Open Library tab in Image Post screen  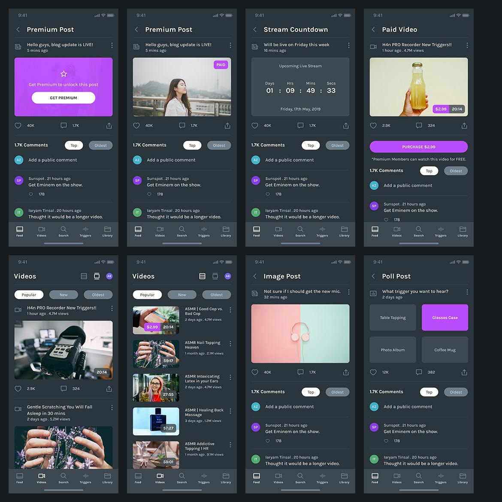coord(344,478)
